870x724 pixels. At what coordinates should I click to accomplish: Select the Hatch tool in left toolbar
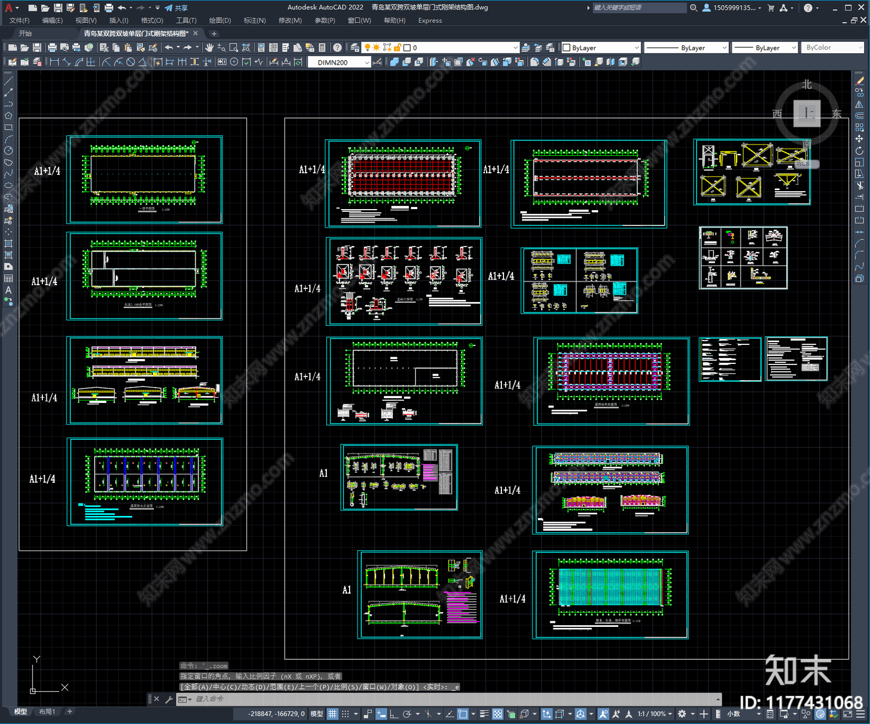8,243
